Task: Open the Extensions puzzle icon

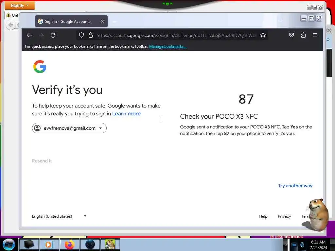Action: 303,35
